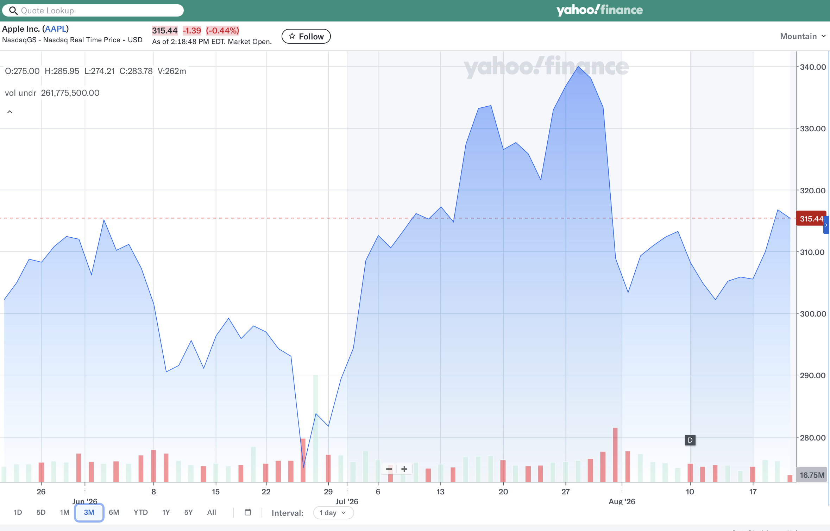Select the 5Y time range
830x531 pixels.
point(189,512)
